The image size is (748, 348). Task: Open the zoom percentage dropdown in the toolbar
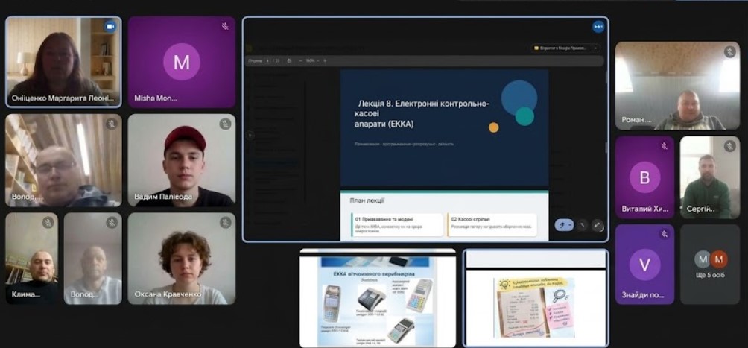click(311, 60)
